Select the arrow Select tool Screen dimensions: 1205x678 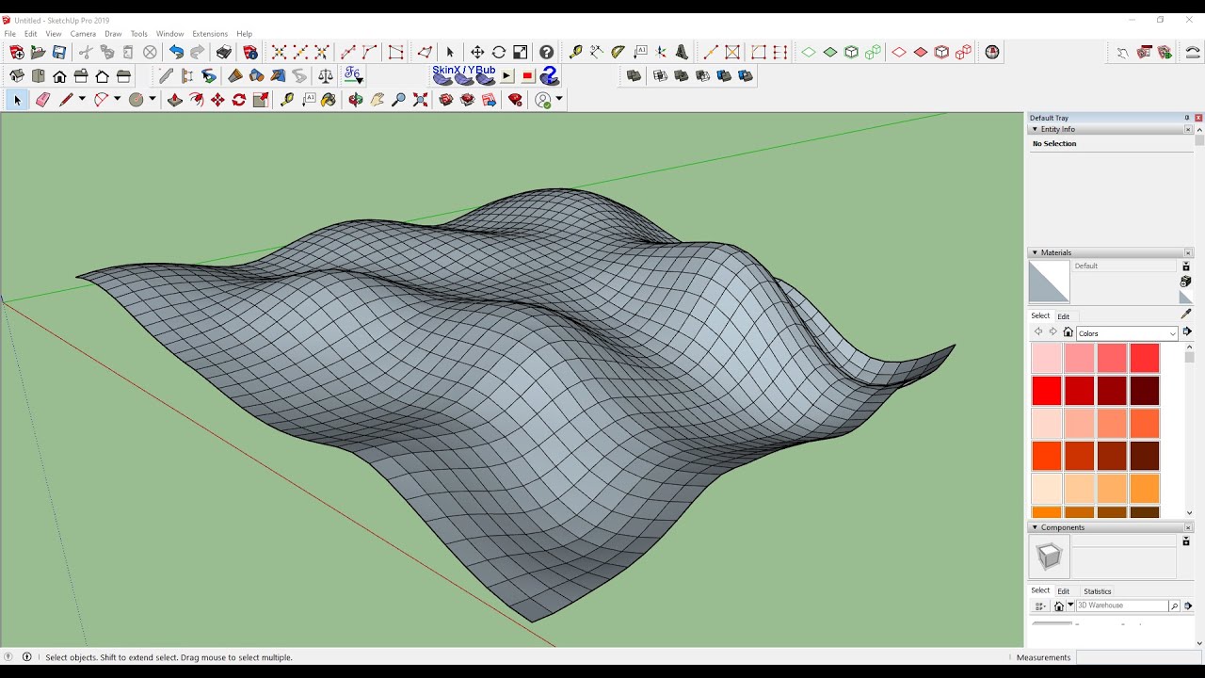point(16,100)
